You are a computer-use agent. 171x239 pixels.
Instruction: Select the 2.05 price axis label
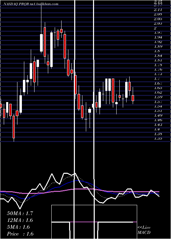[158, 19]
